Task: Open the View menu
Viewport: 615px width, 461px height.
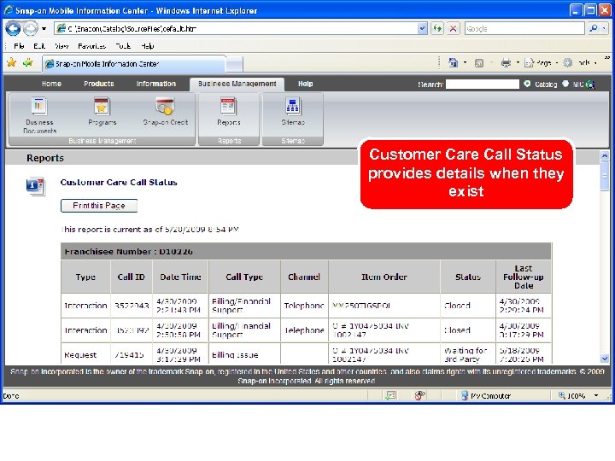Action: (61, 46)
